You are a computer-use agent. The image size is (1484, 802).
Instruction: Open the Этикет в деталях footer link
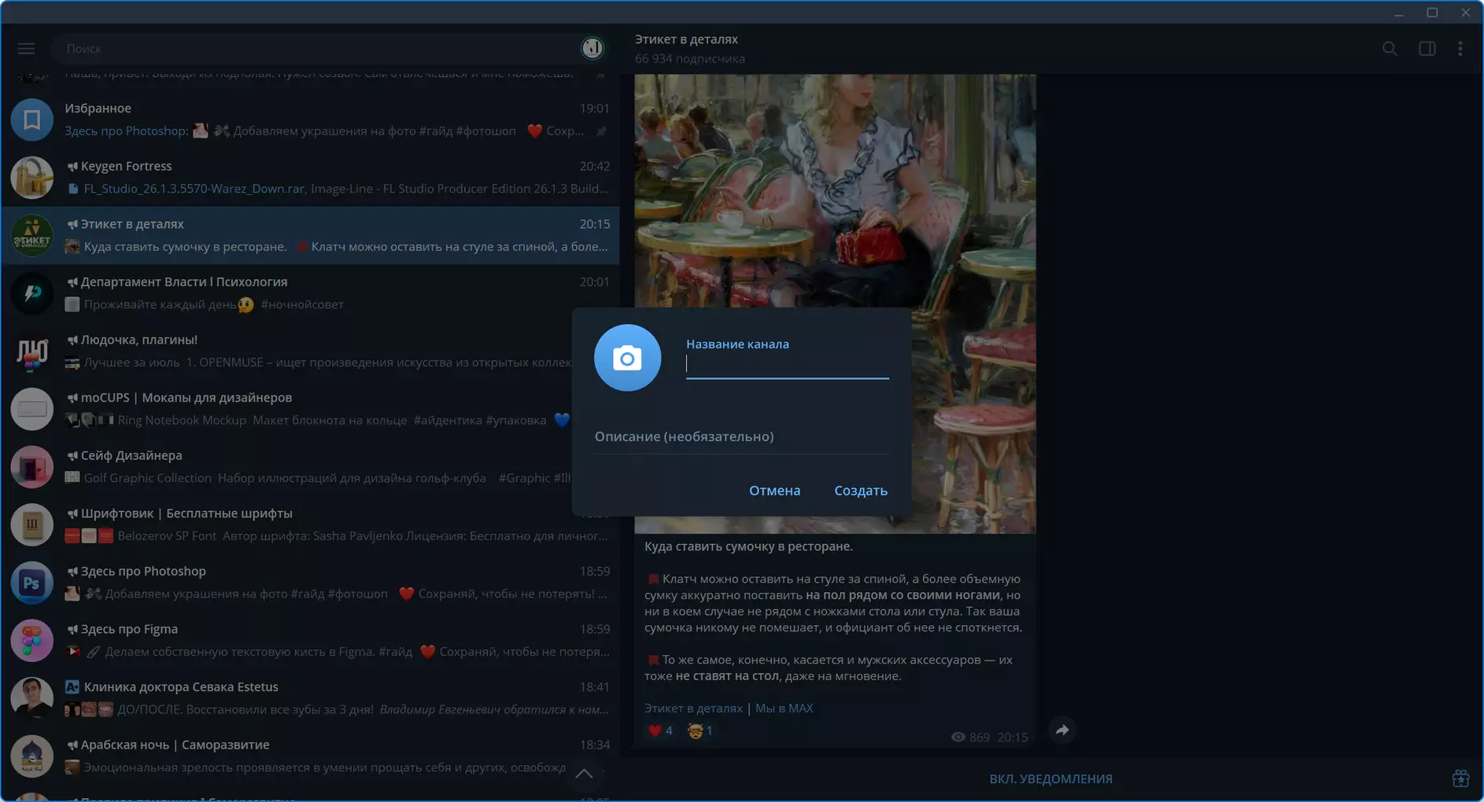693,708
